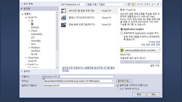The height and width of the screenshot is (102, 182).
Task: Select the console application package template icon
Action: pos(64,25)
